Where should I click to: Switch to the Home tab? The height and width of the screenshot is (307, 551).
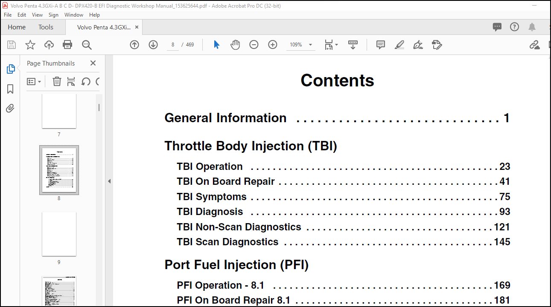(17, 27)
